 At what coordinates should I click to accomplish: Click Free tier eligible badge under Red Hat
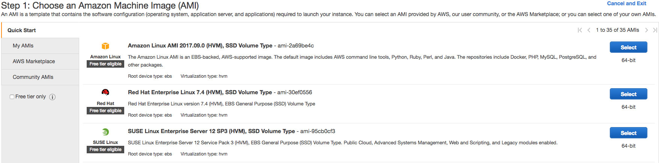[105, 111]
